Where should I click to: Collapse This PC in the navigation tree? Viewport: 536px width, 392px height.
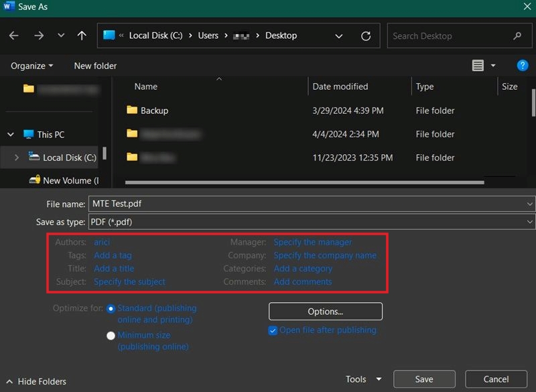(x=10, y=134)
